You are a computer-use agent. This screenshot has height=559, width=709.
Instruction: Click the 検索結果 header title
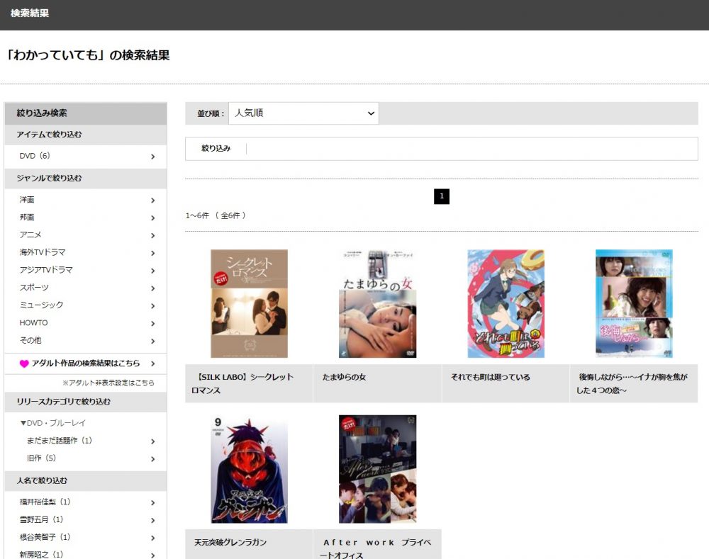[30, 13]
